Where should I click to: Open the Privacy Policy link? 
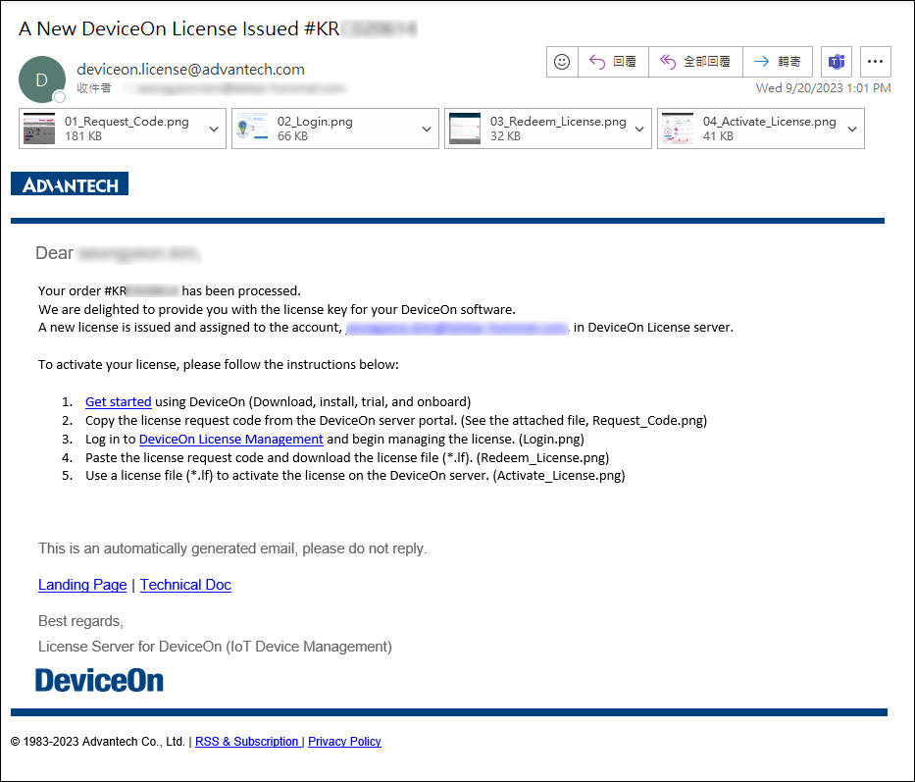pyautogui.click(x=344, y=741)
